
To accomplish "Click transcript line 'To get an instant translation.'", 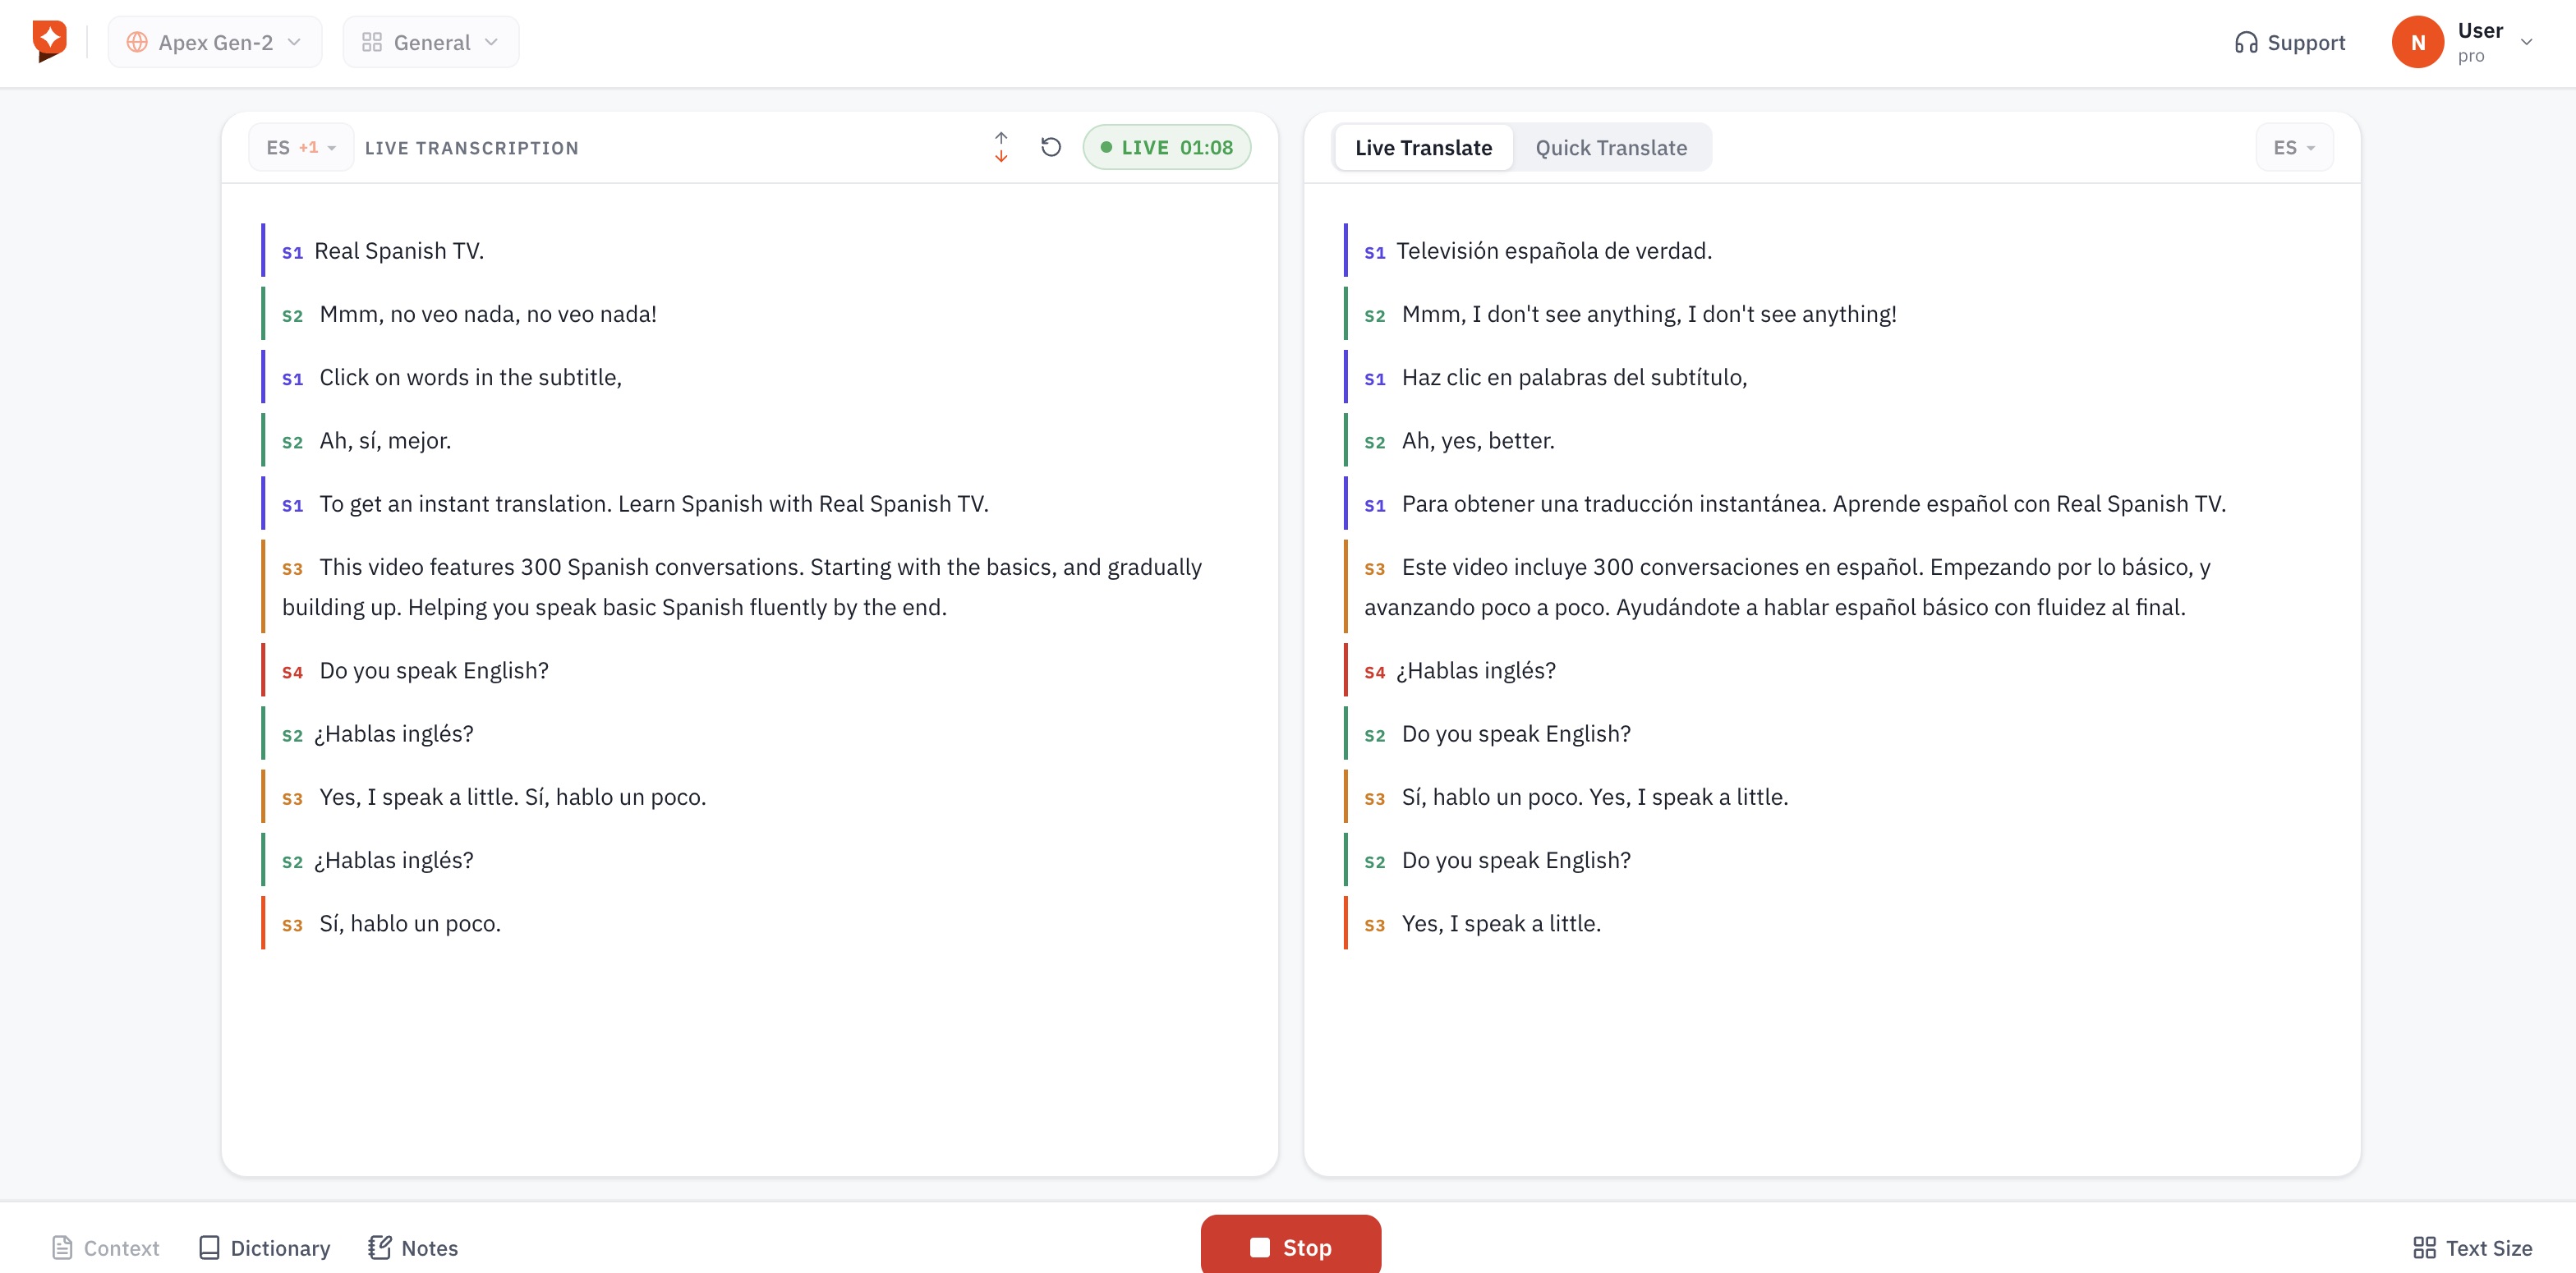I will 465,504.
